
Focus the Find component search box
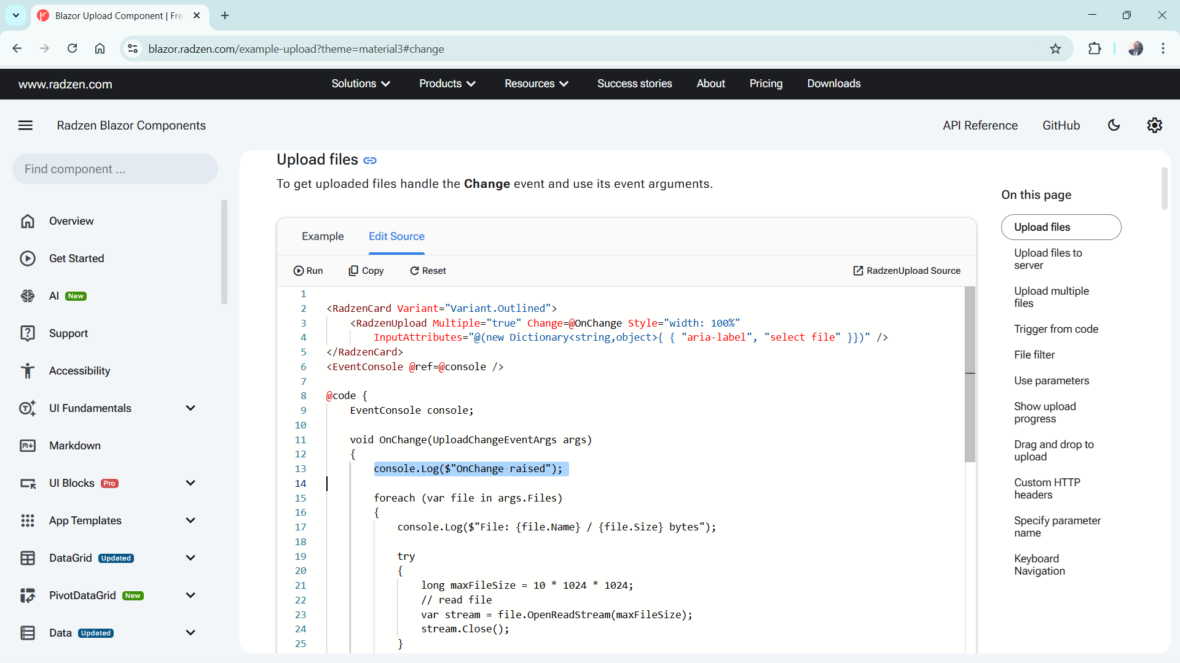pos(115,169)
